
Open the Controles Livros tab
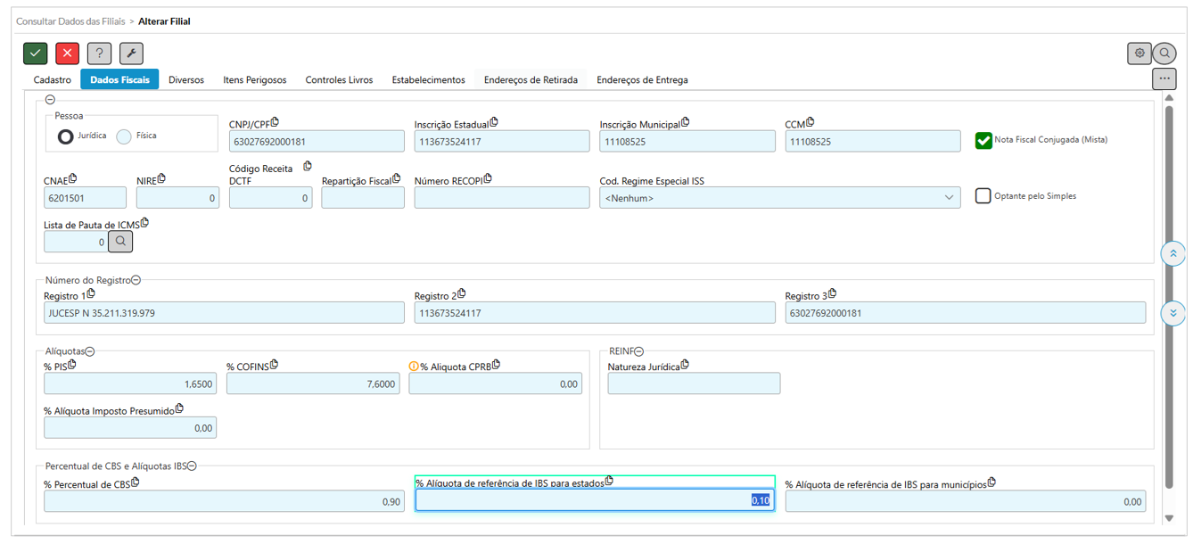pos(339,80)
